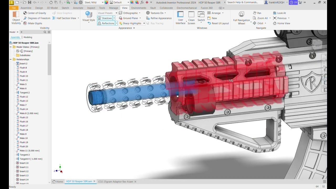Click the Ground Plane icon

[120, 18]
